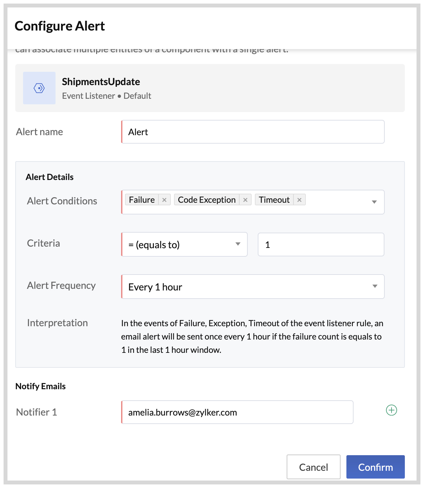Click the Alert Details section header
The height and width of the screenshot is (488, 424).
click(49, 177)
